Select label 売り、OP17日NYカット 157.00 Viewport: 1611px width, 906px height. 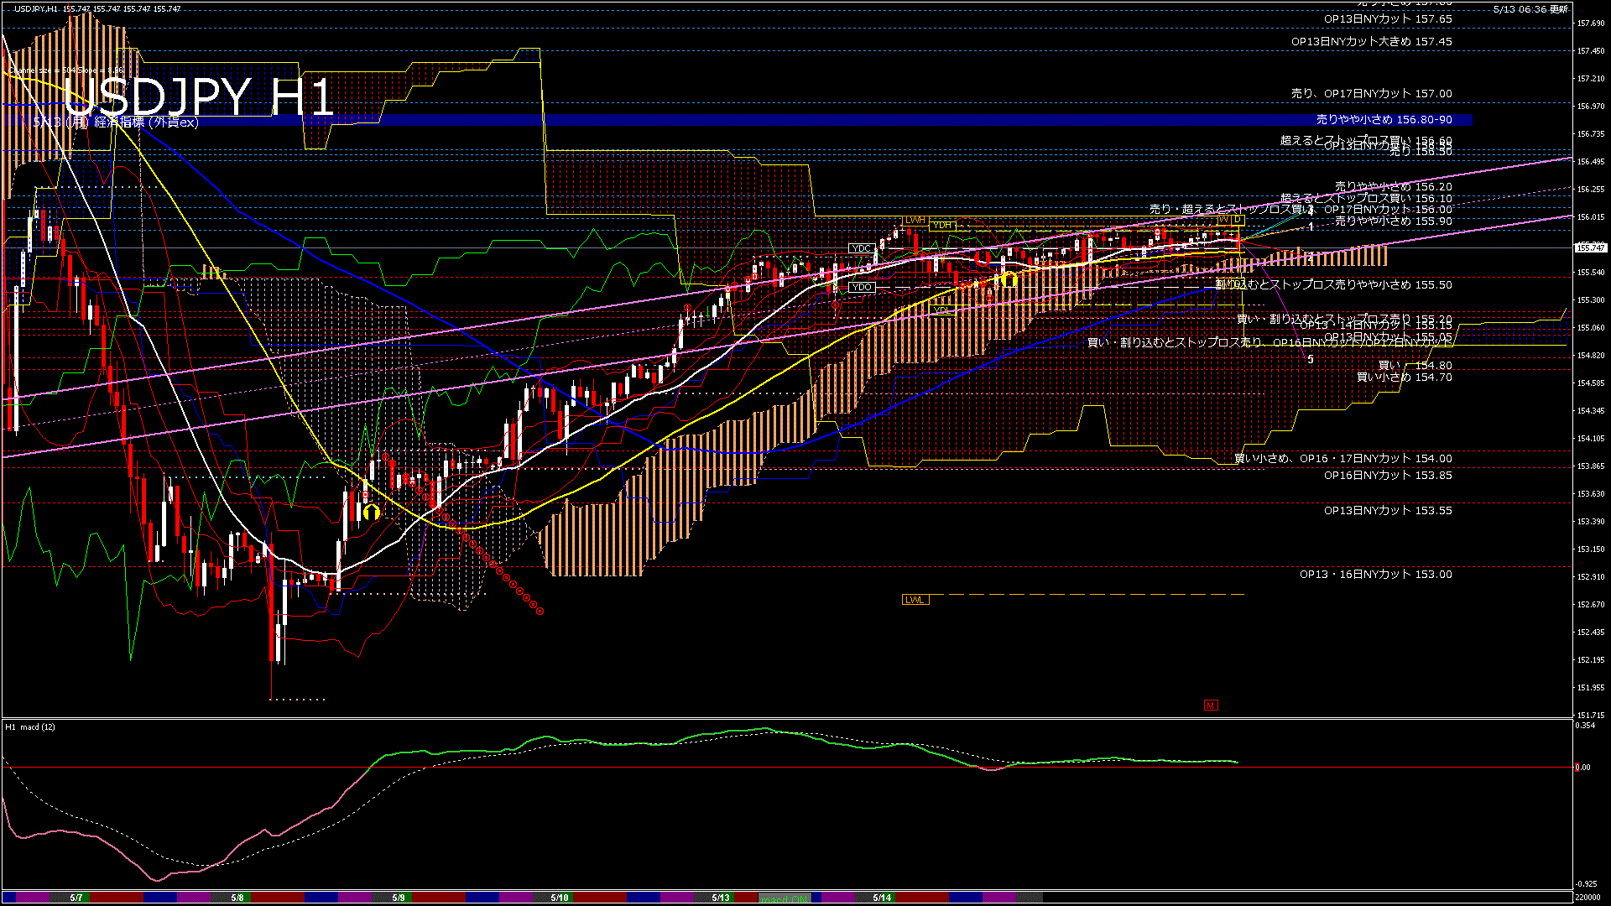pos(1372,93)
